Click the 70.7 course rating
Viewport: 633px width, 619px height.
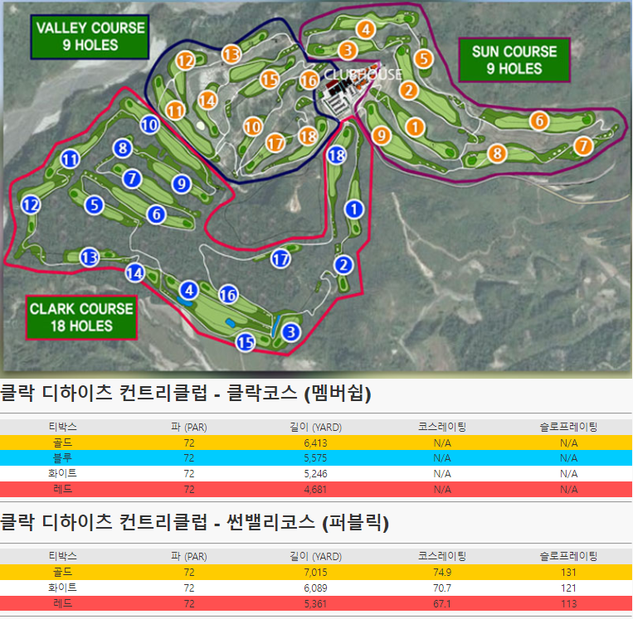pos(442,588)
